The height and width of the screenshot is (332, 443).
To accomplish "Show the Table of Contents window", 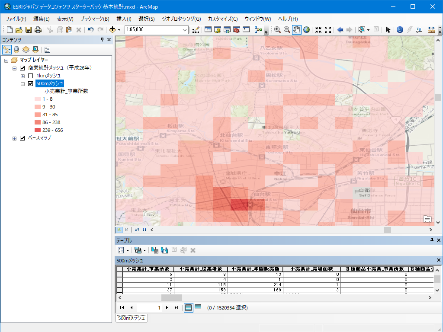I will pos(208,30).
